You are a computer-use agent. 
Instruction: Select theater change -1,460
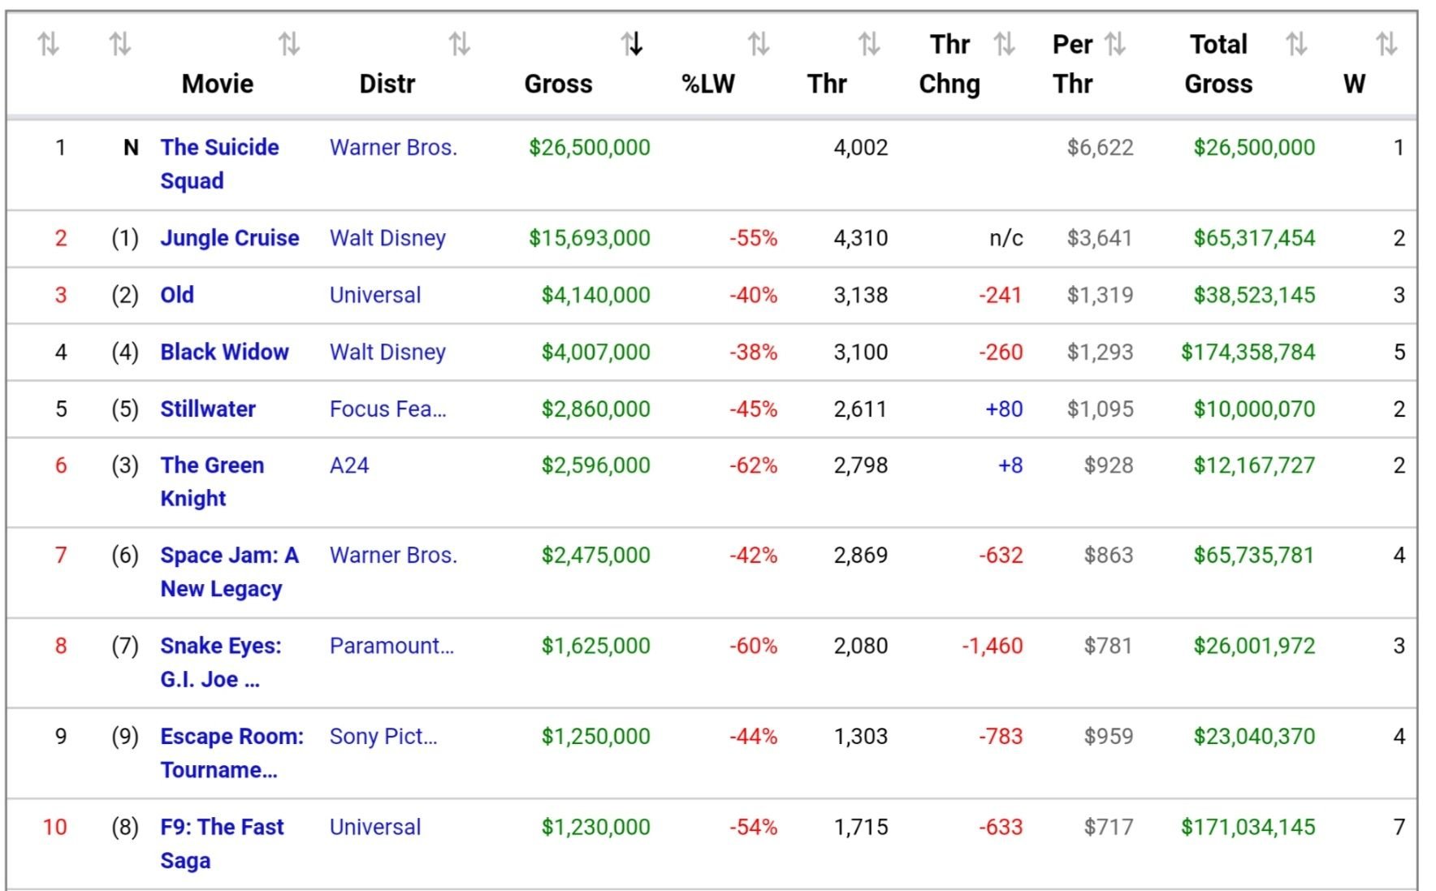coord(993,646)
